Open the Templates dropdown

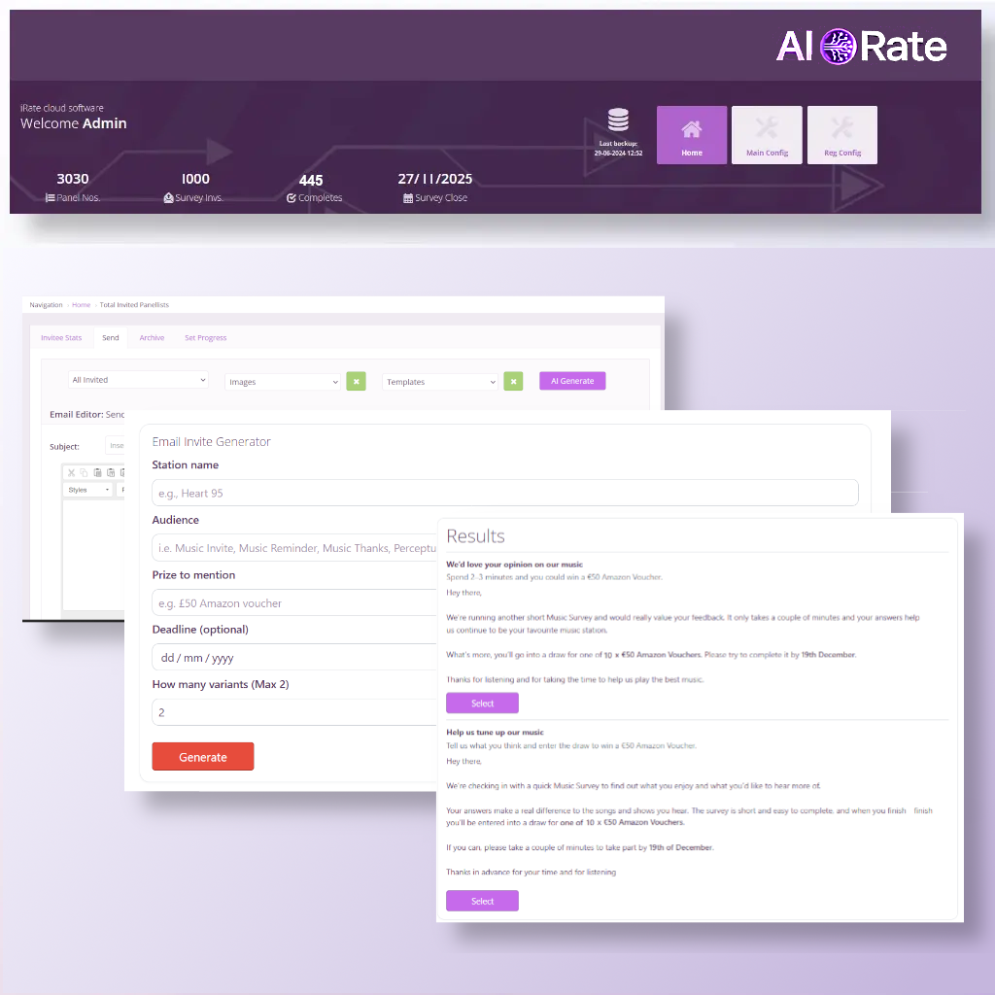click(439, 382)
